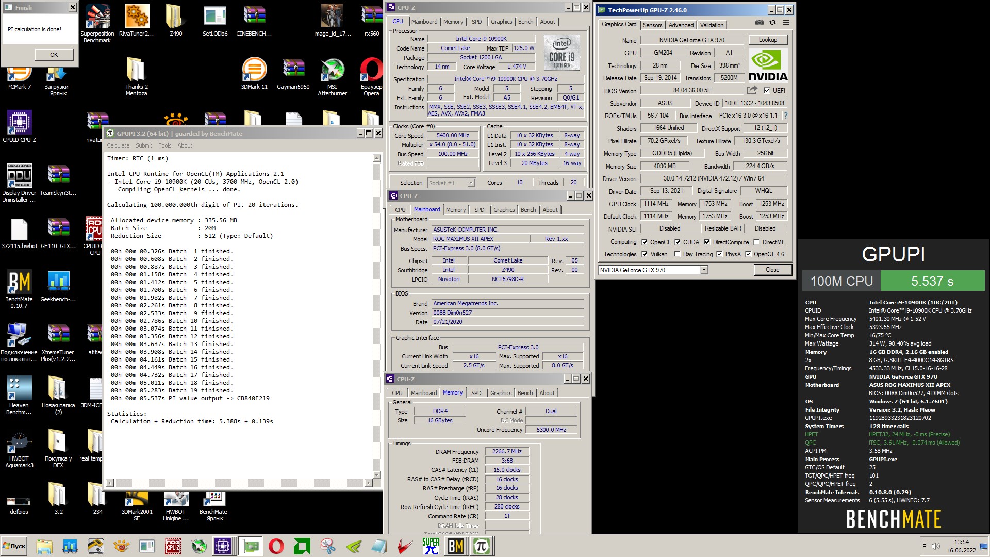Viewport: 990px width, 557px height.
Task: Open the CPUID CPU-Z desktop icon
Action: tap(19, 126)
